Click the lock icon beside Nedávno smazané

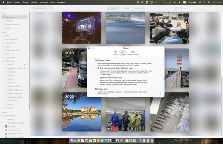25,68
